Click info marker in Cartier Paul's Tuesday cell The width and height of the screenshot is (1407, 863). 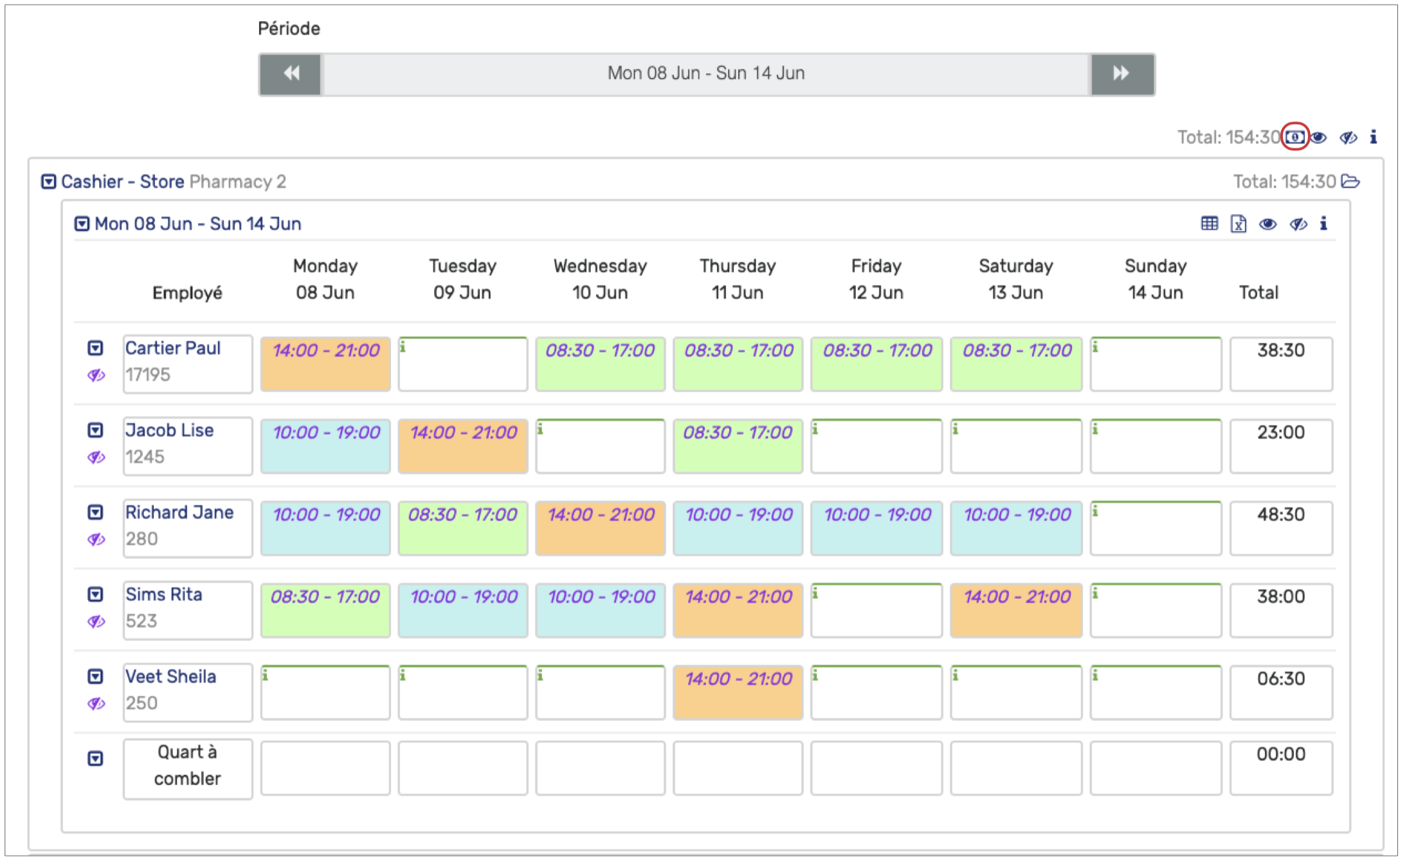403,347
